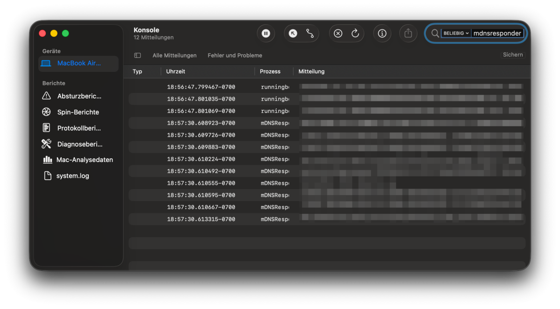The image size is (560, 309).
Task: Switch to Fehler und Probleme tab
Action: point(235,55)
